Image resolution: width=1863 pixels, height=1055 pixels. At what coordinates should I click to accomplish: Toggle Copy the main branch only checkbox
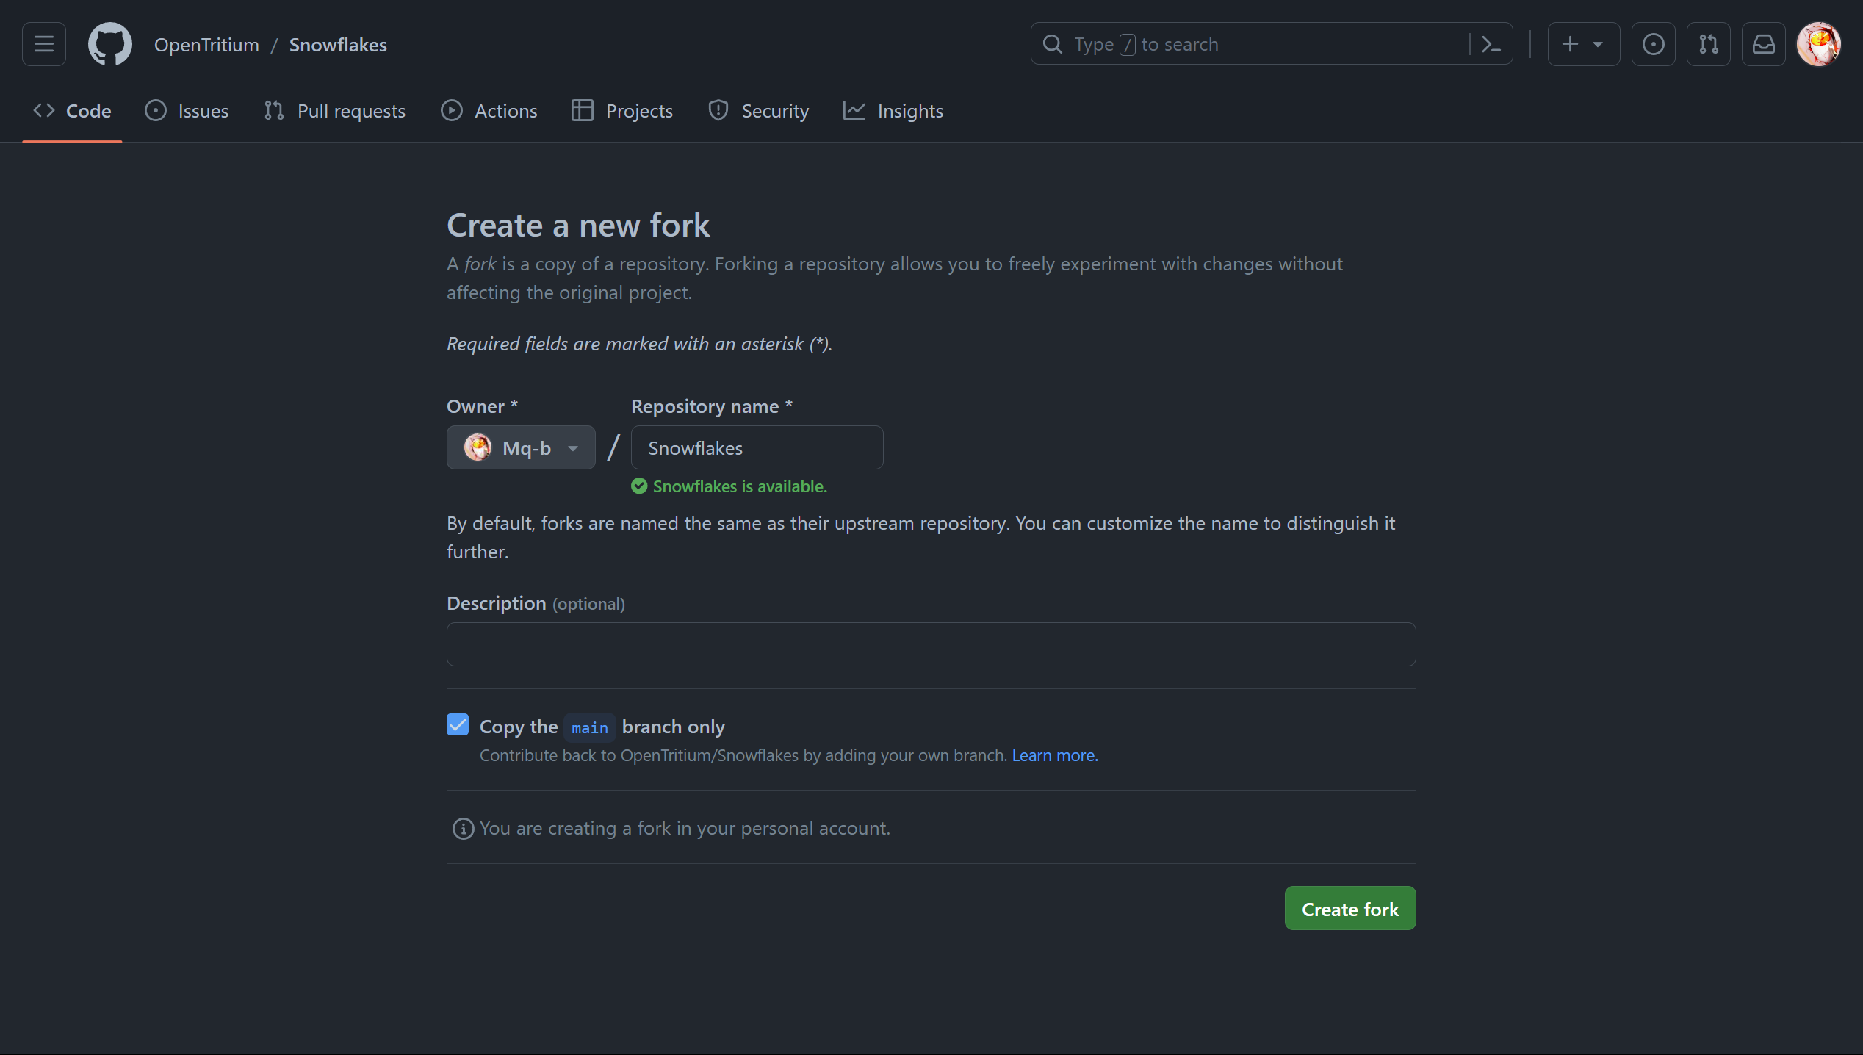457,724
